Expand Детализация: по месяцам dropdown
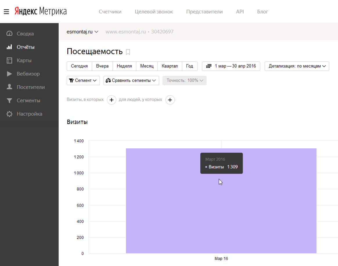This screenshot has width=338, height=266. [x=297, y=66]
